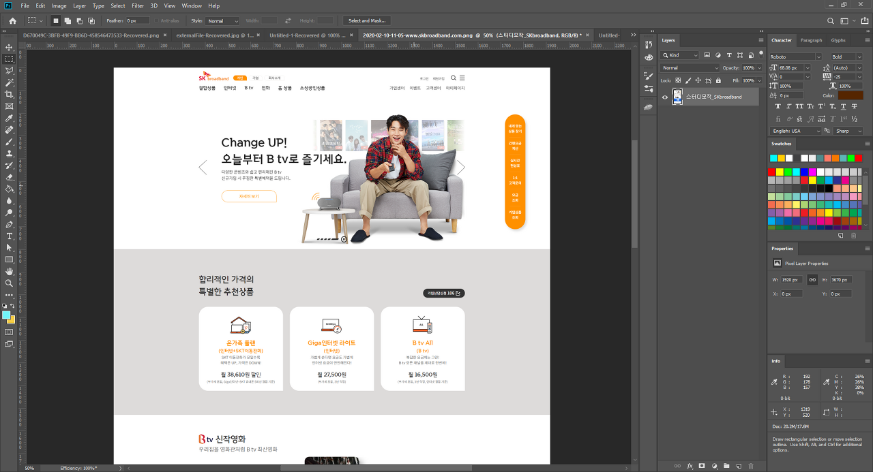This screenshot has height=472, width=873.
Task: Close the D670049C-3BFB Recovered.png tab
Action: coord(164,35)
